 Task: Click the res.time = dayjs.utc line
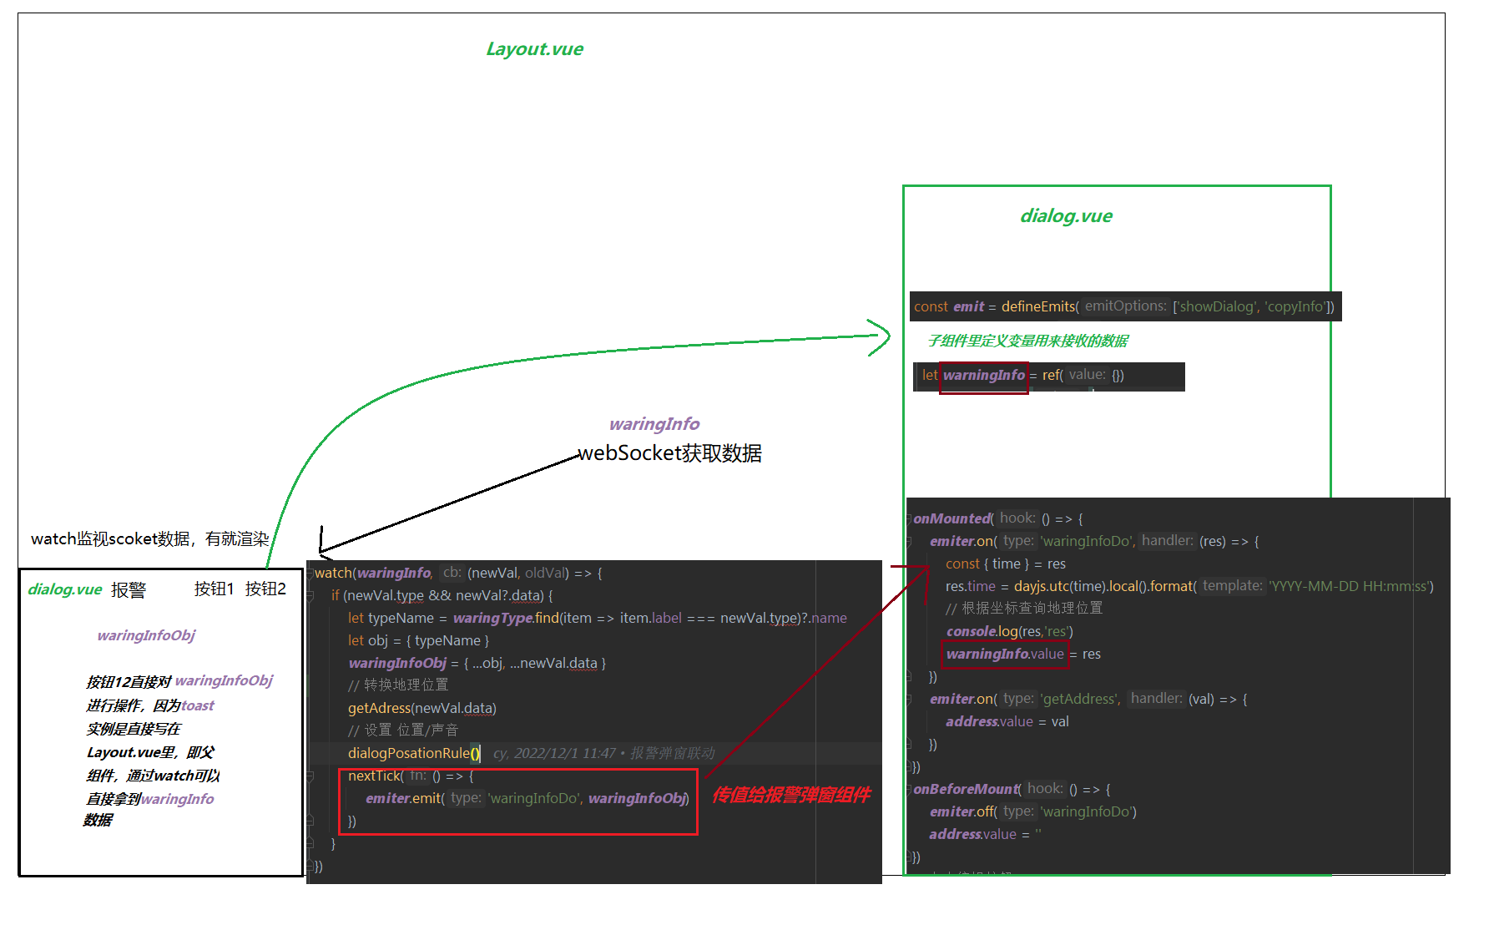click(1189, 587)
